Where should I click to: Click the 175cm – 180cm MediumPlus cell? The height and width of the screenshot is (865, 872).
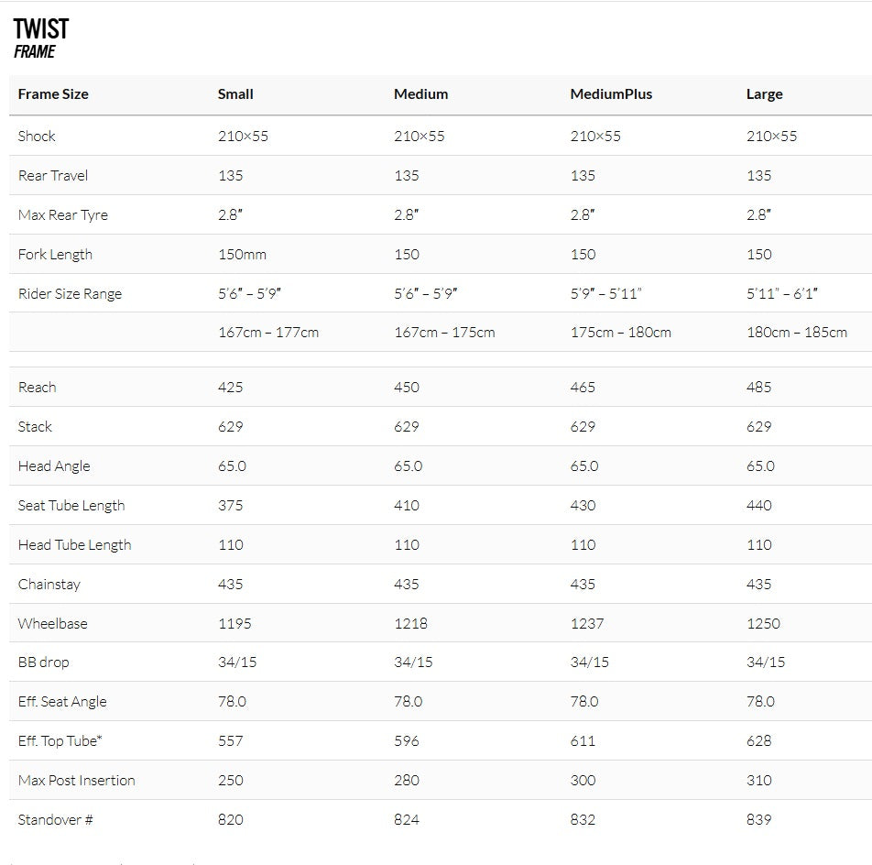point(621,333)
